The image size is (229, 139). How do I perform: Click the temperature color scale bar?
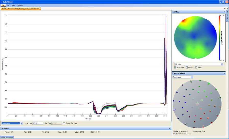220,38
